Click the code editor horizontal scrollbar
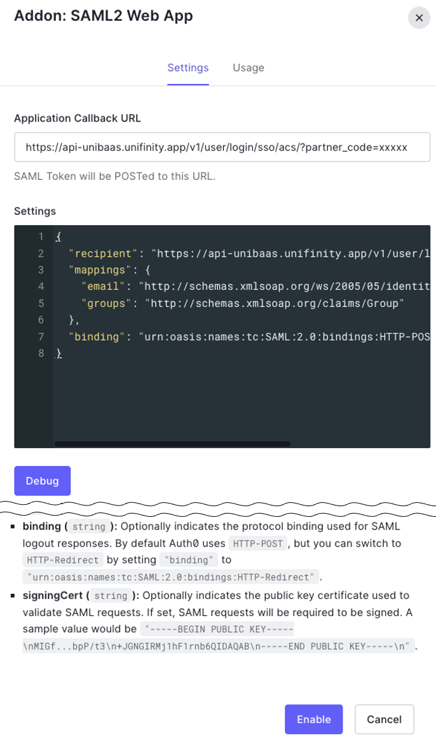Screen dimensions: 436x740 pos(172,444)
